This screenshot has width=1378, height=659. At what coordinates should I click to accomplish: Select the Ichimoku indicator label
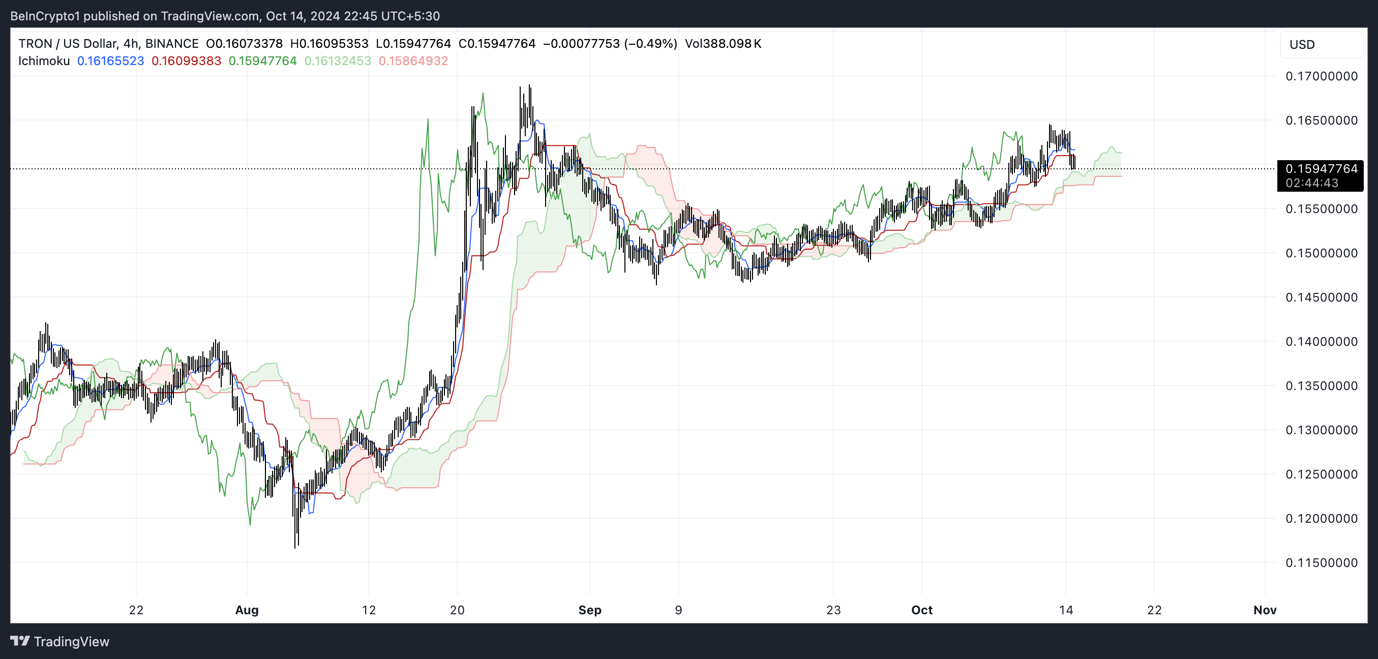click(44, 61)
